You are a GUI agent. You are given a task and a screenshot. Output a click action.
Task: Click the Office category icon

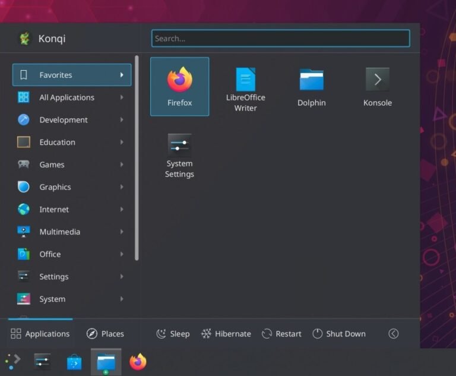click(x=24, y=254)
